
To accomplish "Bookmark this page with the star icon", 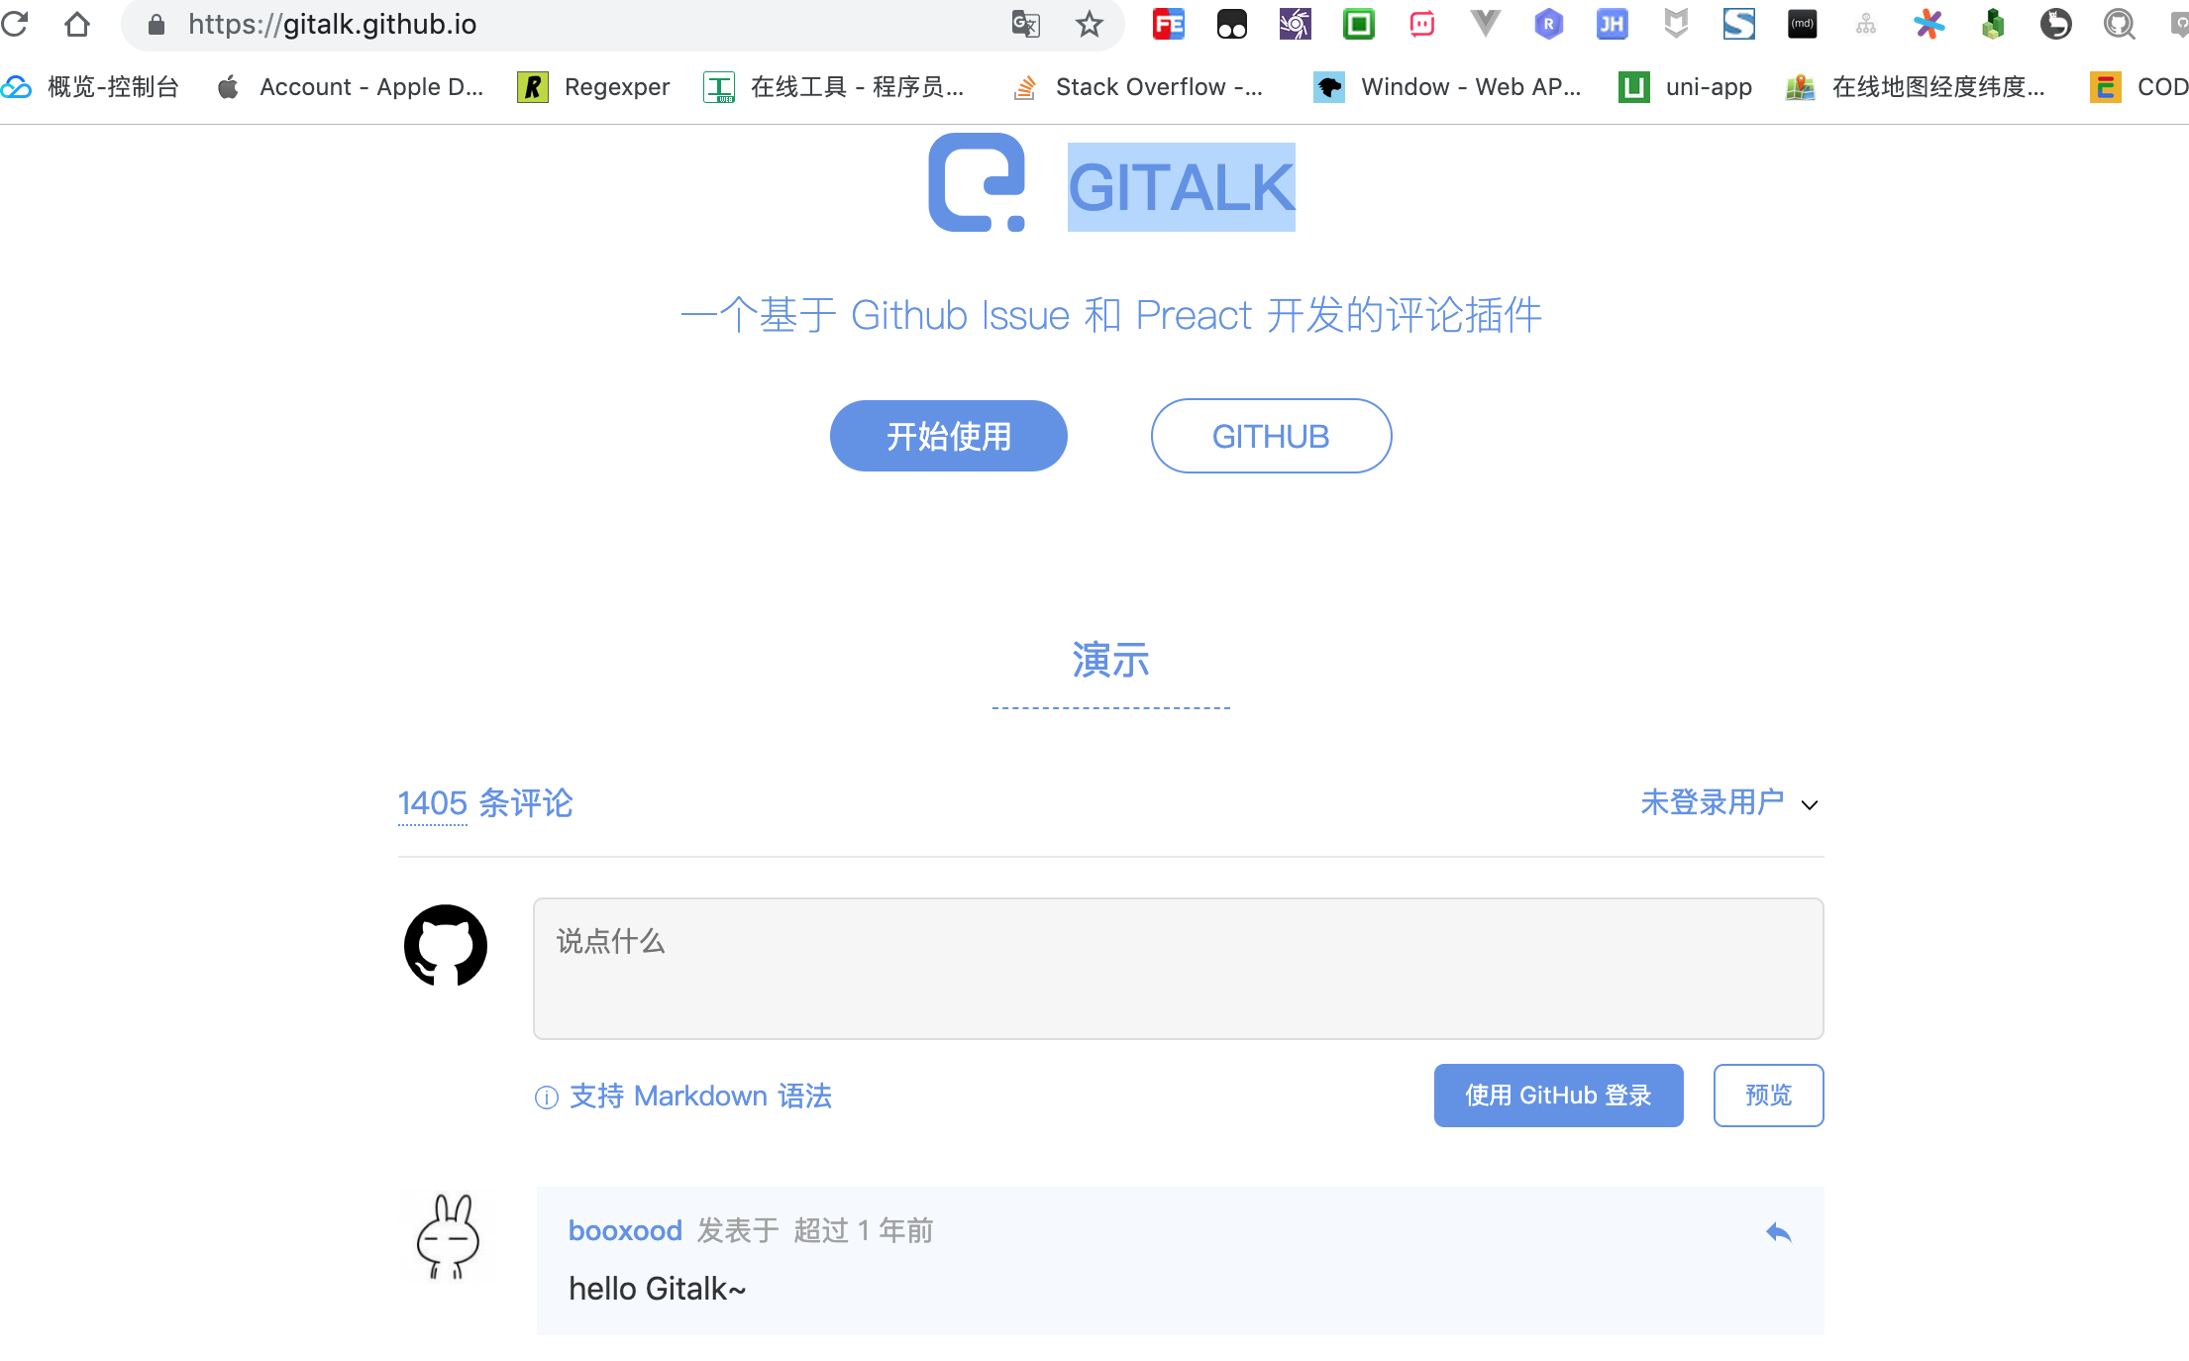I will (1089, 24).
